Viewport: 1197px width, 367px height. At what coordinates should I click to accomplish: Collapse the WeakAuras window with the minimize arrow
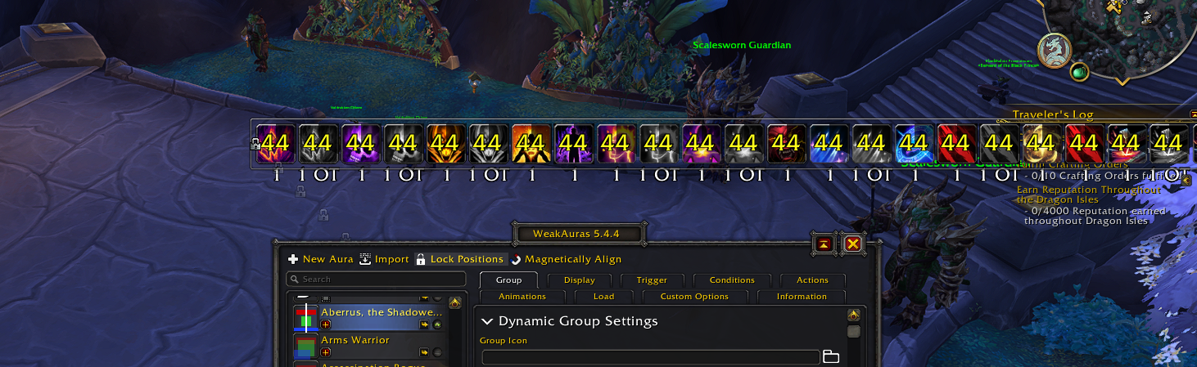[824, 244]
